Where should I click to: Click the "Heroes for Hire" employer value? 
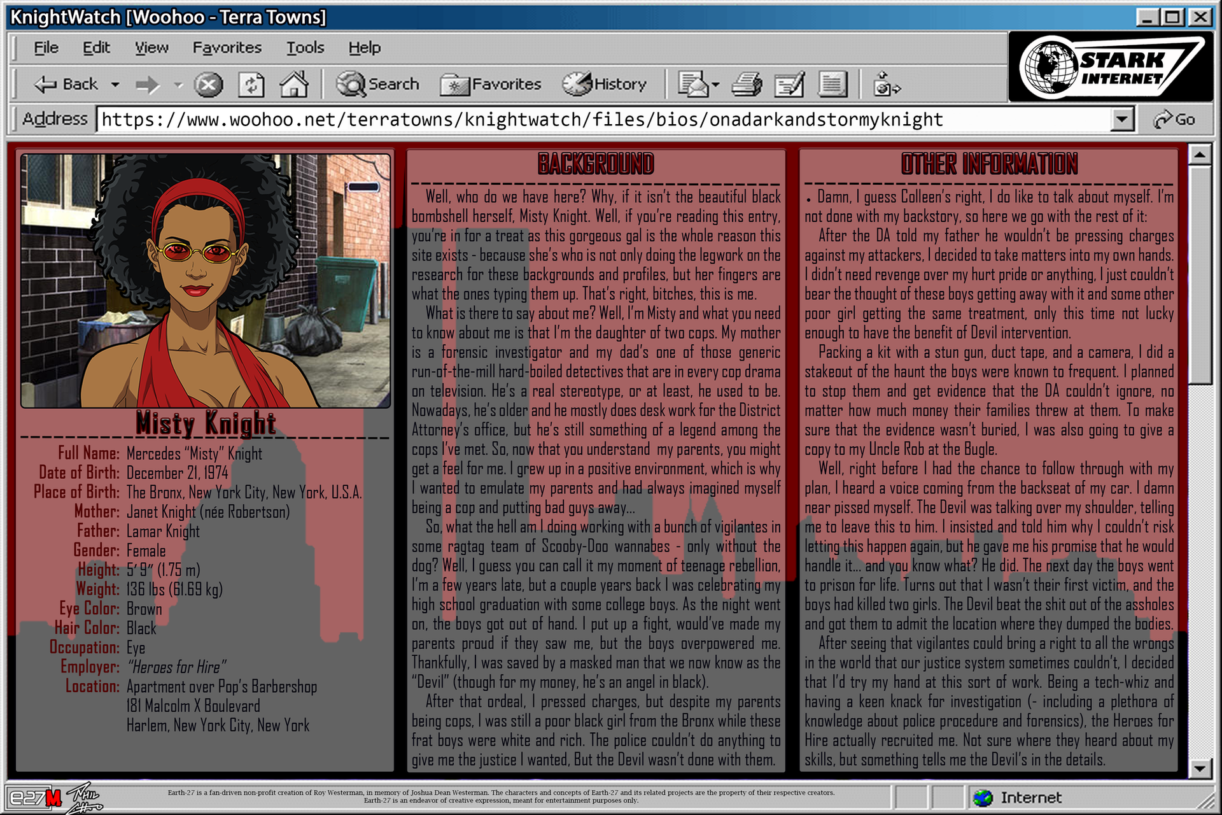pyautogui.click(x=177, y=667)
